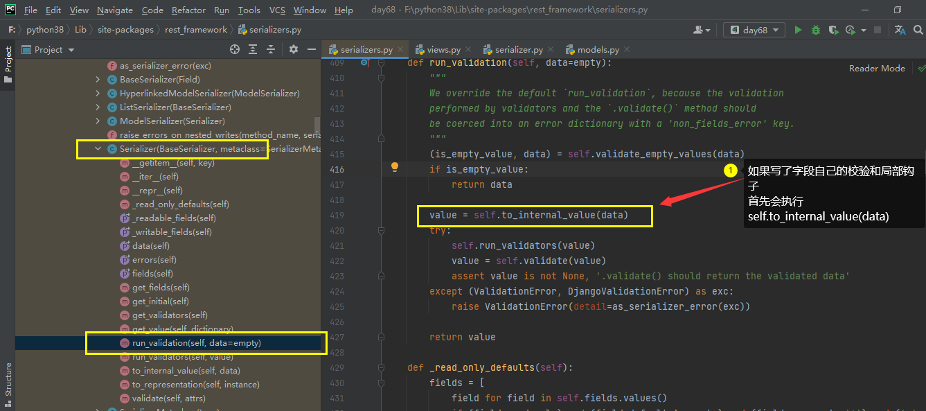Open the day68 run configuration dropdown

[755, 30]
